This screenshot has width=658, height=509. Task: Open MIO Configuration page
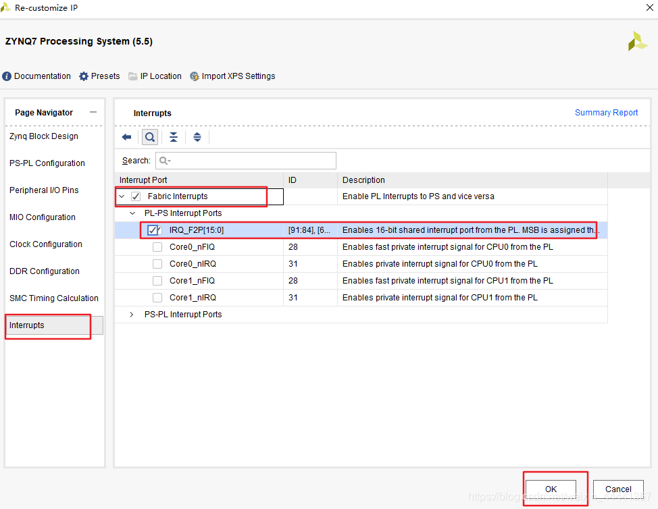(x=43, y=217)
